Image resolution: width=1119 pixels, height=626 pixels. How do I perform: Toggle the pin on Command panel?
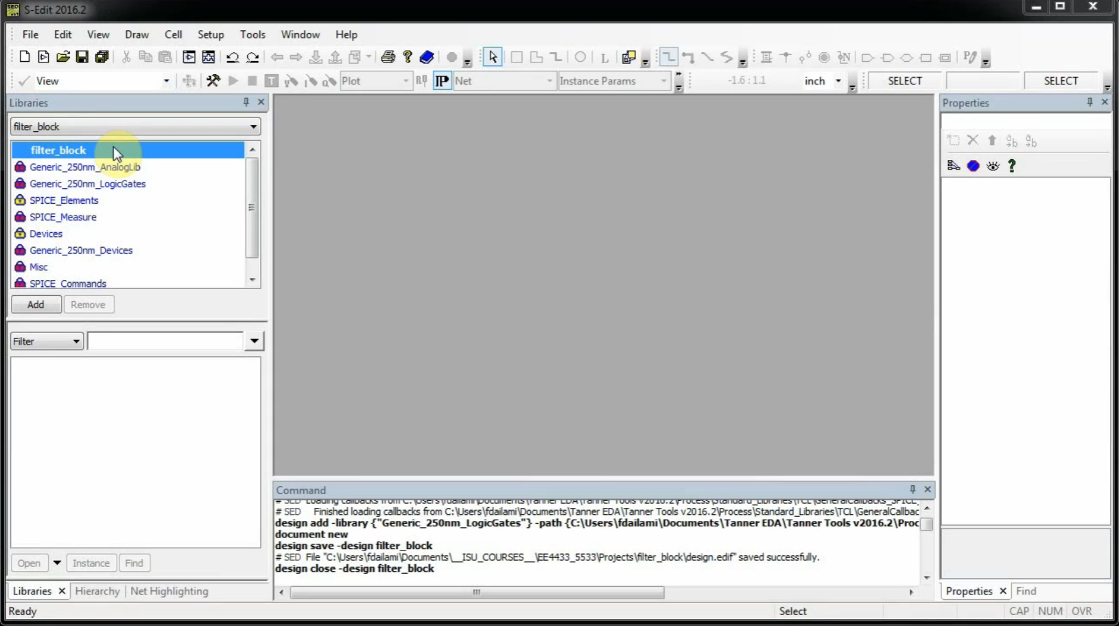pyautogui.click(x=912, y=489)
